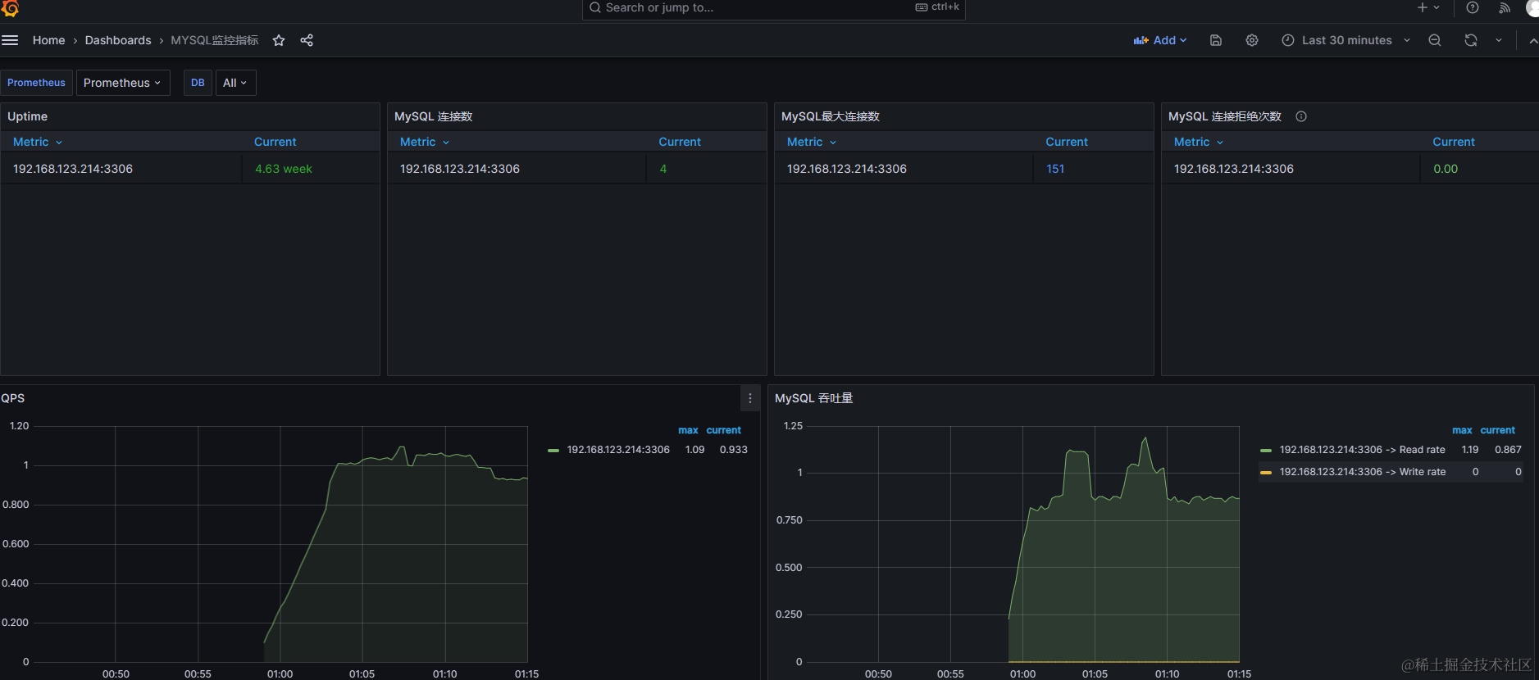Click the max connections value 151
1539x680 pixels.
[1055, 169]
